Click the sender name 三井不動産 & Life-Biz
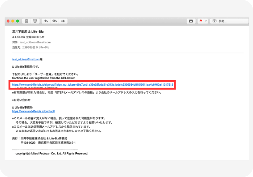Image resolution: width=253 pixels, height=177 pixels. pyautogui.click(x=28, y=32)
